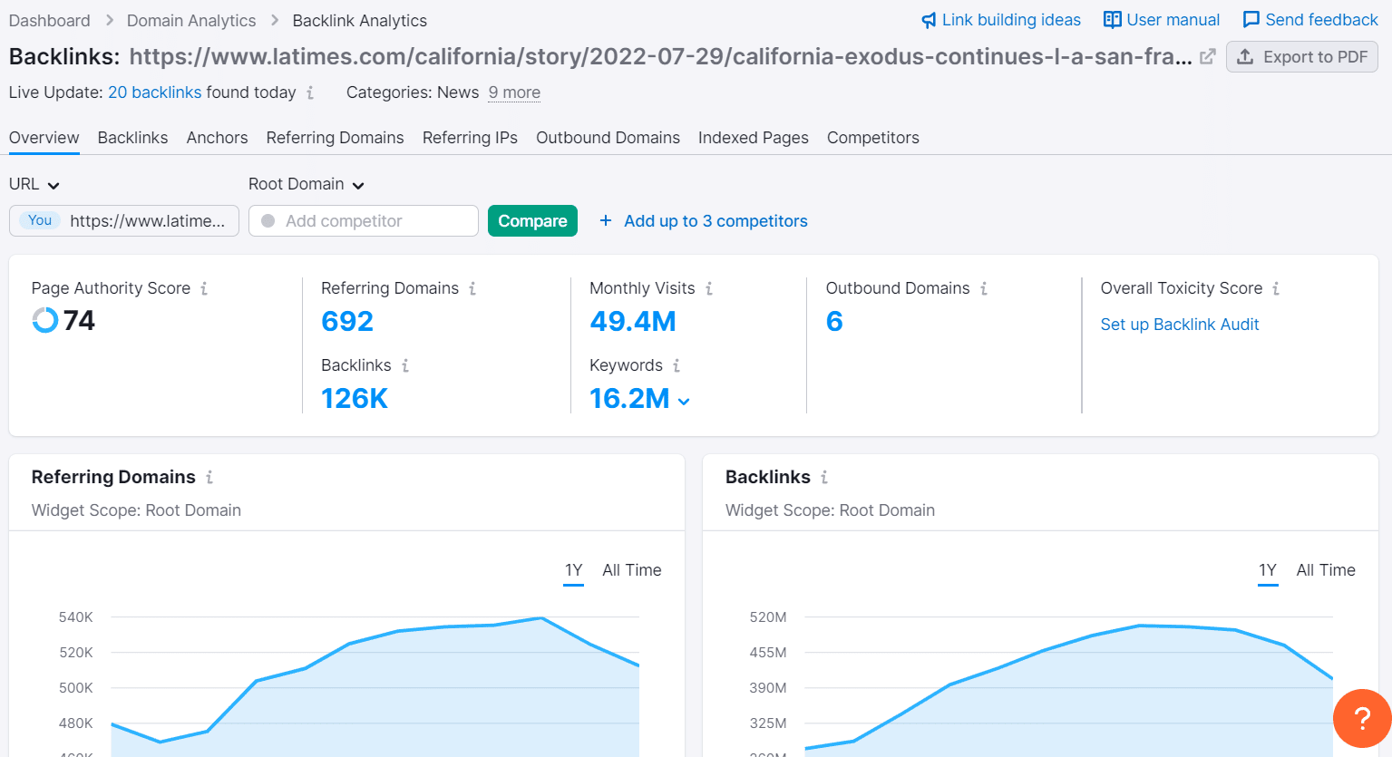The height and width of the screenshot is (757, 1392).
Task: Click the green Compare button
Action: pos(532,221)
